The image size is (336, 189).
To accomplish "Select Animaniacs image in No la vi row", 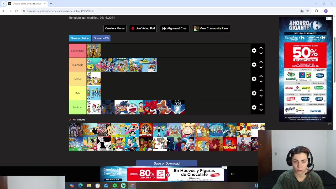I will (93, 107).
